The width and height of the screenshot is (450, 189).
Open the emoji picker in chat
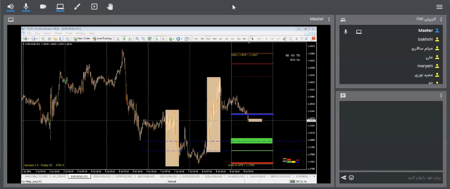pos(352,177)
